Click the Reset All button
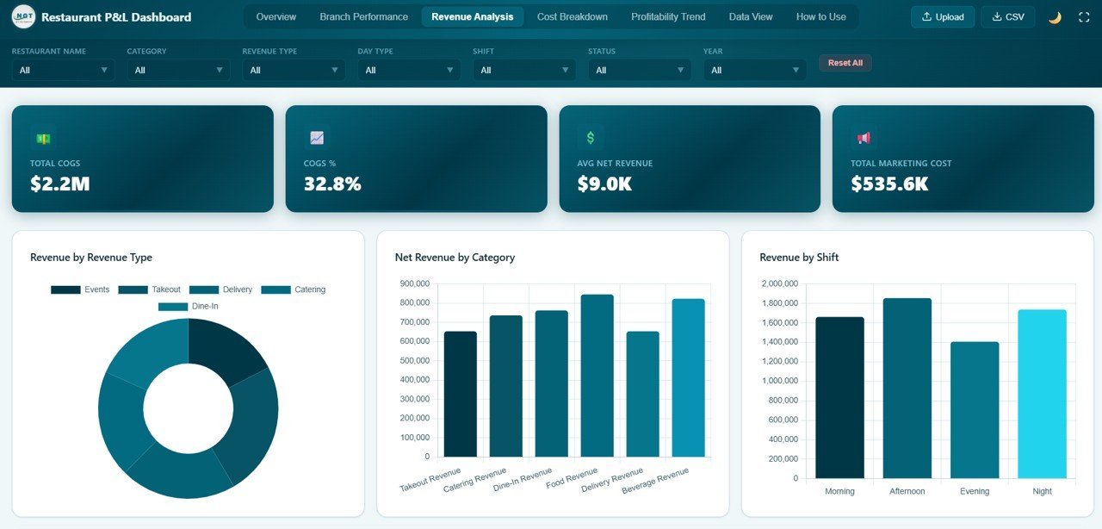Viewport: 1102px width, 529px height. (845, 62)
